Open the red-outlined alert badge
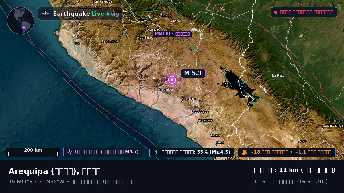Viewport: 344px width, 193px height. tap(304, 12)
